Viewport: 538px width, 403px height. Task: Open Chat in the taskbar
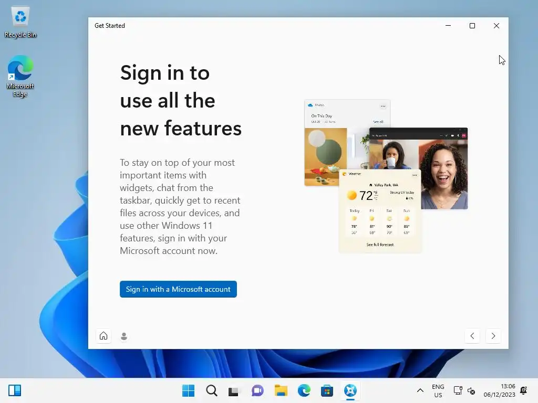tap(257, 390)
